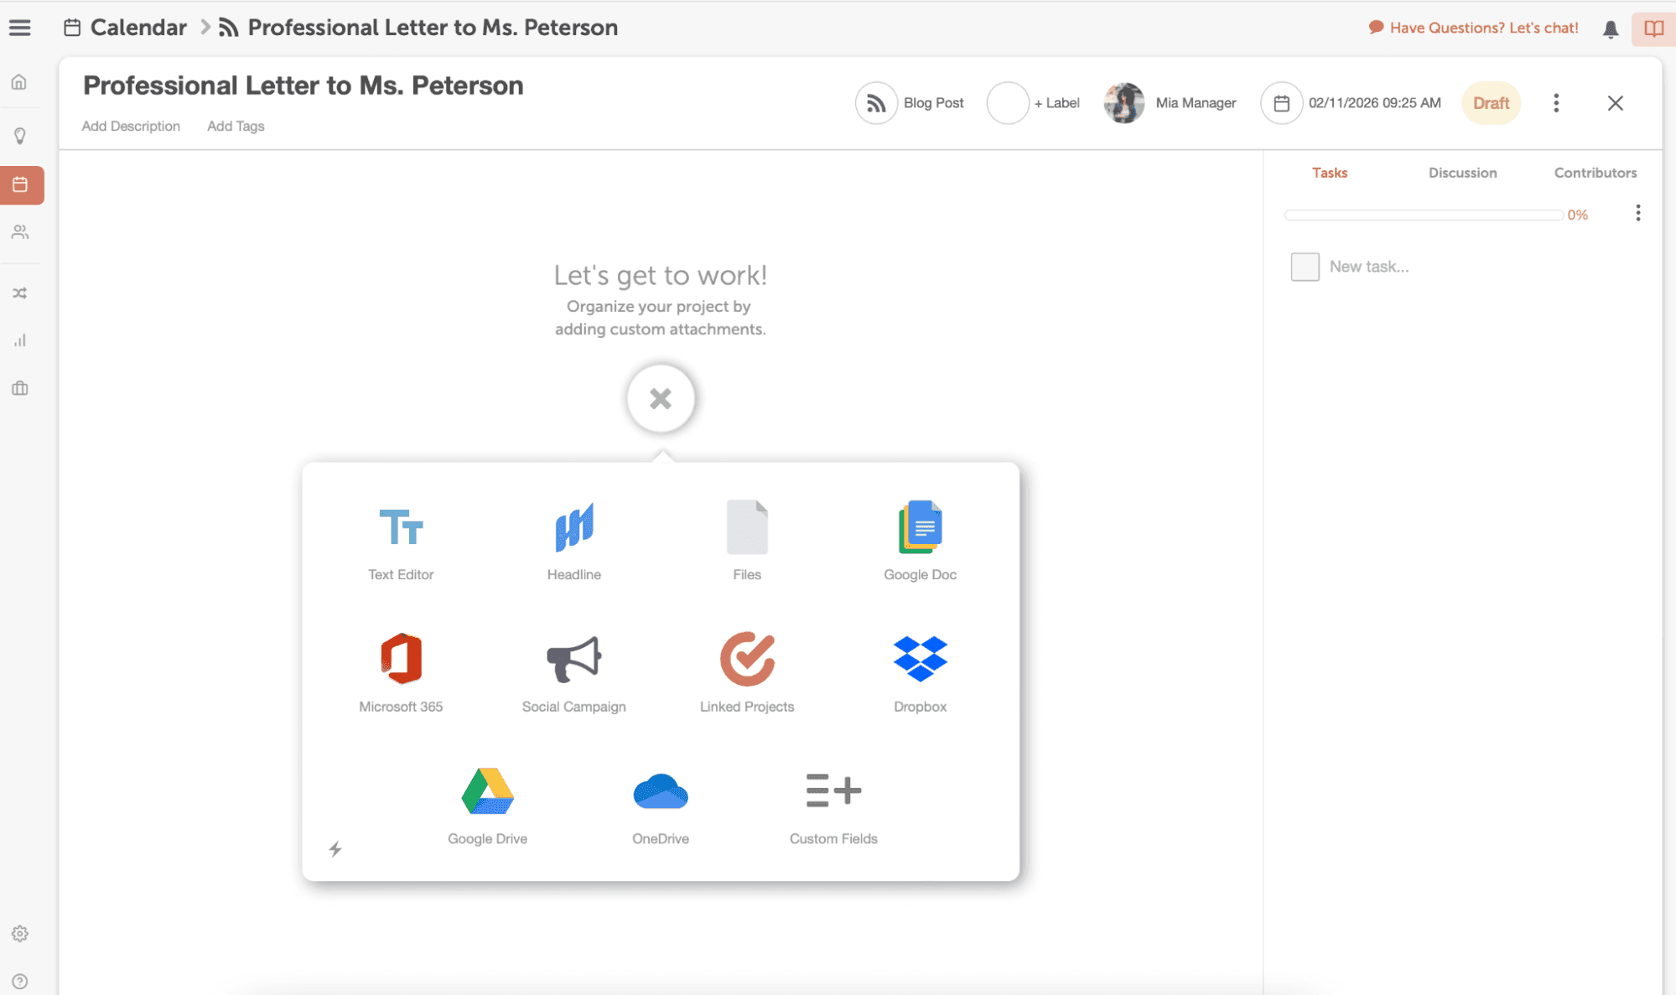Click the Add Description link

(x=131, y=126)
